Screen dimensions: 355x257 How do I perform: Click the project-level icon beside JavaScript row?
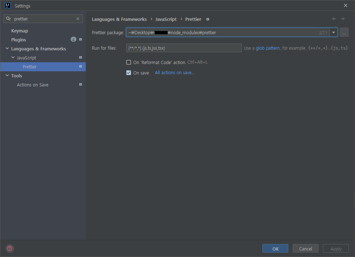pyautogui.click(x=80, y=58)
